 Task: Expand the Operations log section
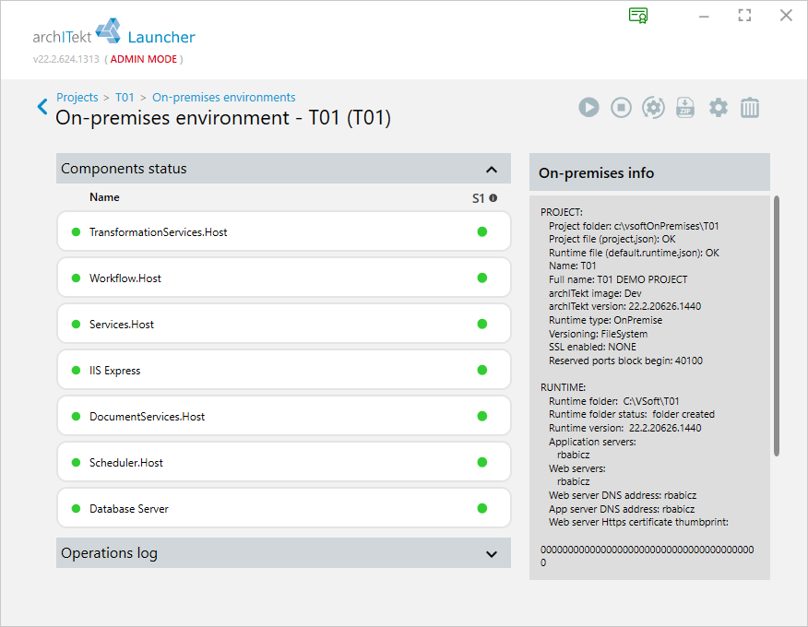492,554
